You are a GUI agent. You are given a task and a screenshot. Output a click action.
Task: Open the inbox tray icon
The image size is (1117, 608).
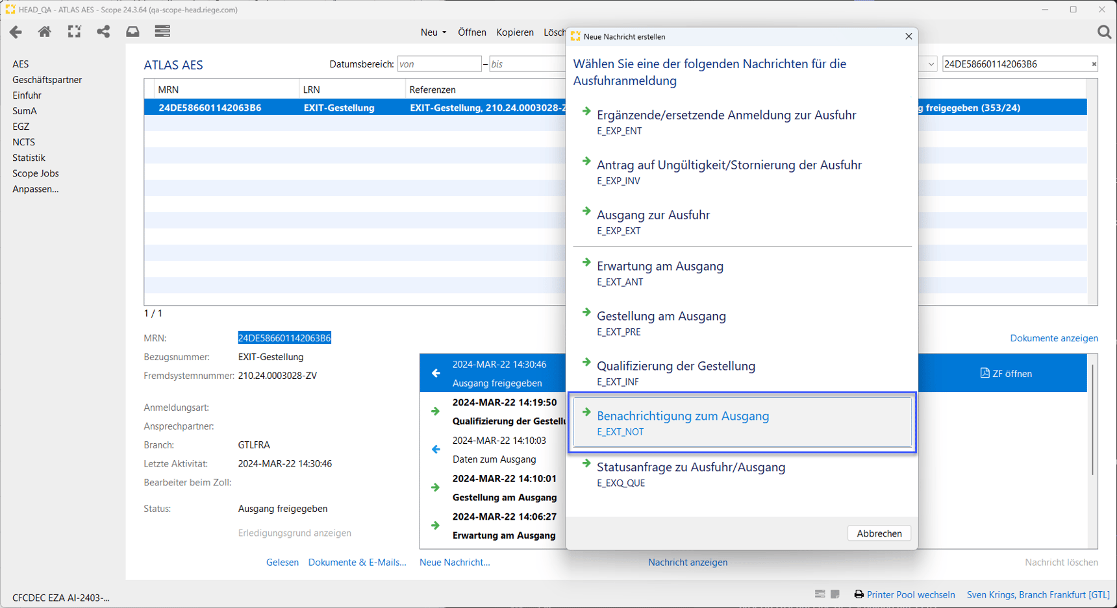click(x=132, y=32)
